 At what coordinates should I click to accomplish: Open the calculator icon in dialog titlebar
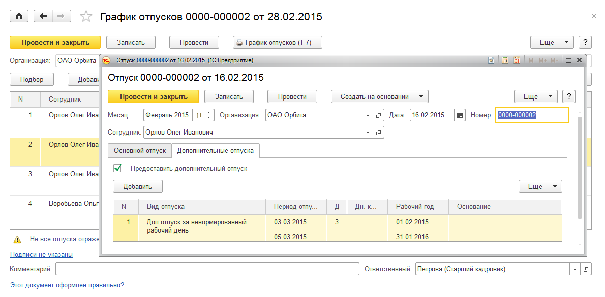(505, 60)
